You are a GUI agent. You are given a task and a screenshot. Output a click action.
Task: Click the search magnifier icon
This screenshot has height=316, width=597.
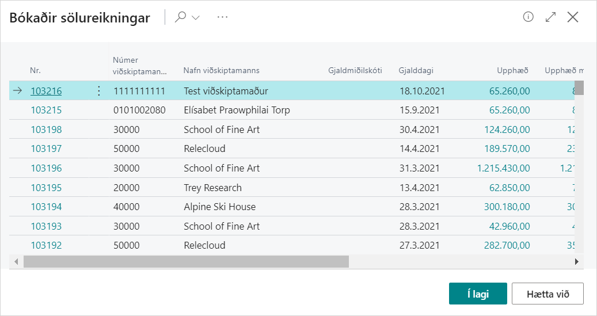181,17
